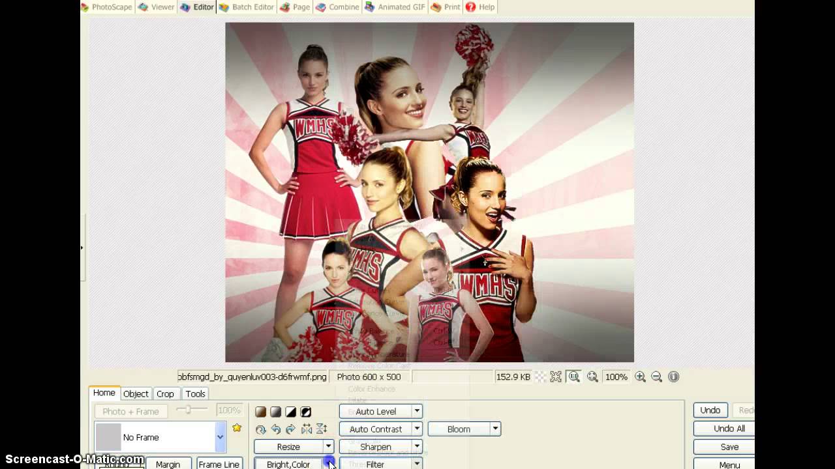Click the Sharpen button

coord(376,447)
